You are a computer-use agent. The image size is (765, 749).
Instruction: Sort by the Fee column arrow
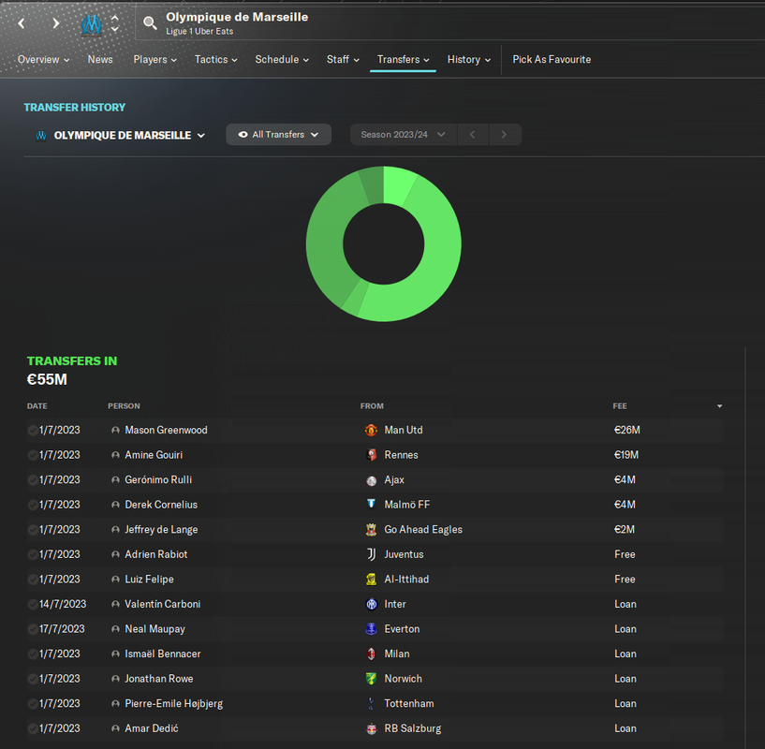point(720,406)
